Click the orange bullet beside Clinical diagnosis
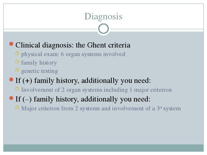The width and height of the screenshot is (207, 155). 11,44
